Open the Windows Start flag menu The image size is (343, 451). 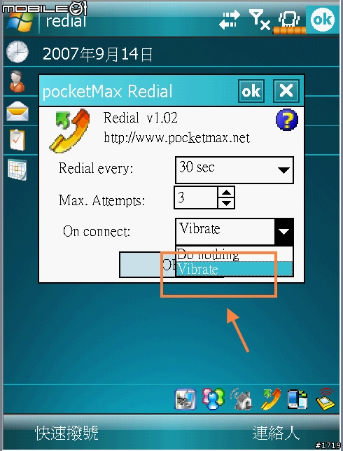(20, 22)
